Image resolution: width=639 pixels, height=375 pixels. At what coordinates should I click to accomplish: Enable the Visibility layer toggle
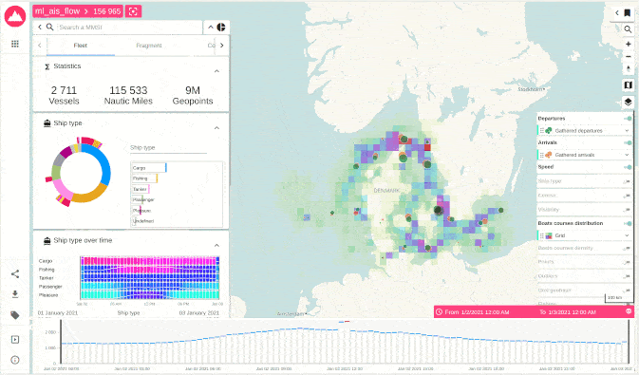[x=628, y=210]
